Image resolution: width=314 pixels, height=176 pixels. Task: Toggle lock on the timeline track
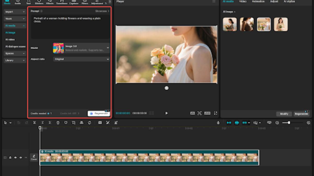point(10,157)
